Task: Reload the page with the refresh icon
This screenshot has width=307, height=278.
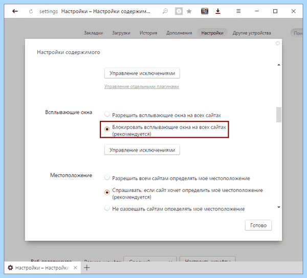Action: point(31,11)
